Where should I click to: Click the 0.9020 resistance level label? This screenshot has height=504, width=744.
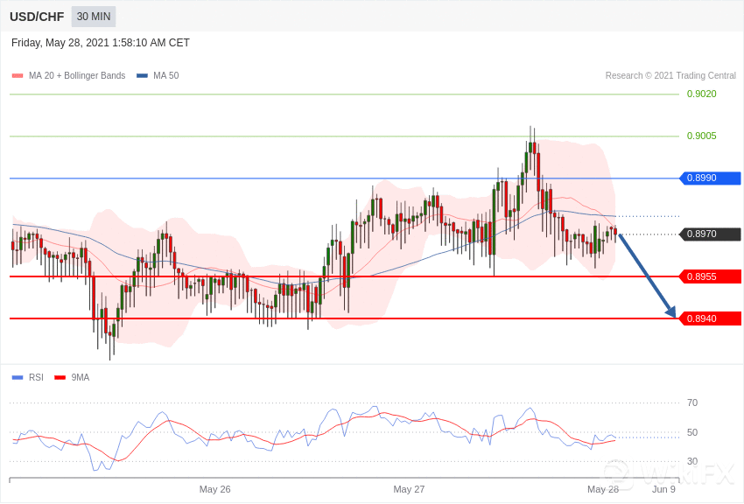coord(701,94)
